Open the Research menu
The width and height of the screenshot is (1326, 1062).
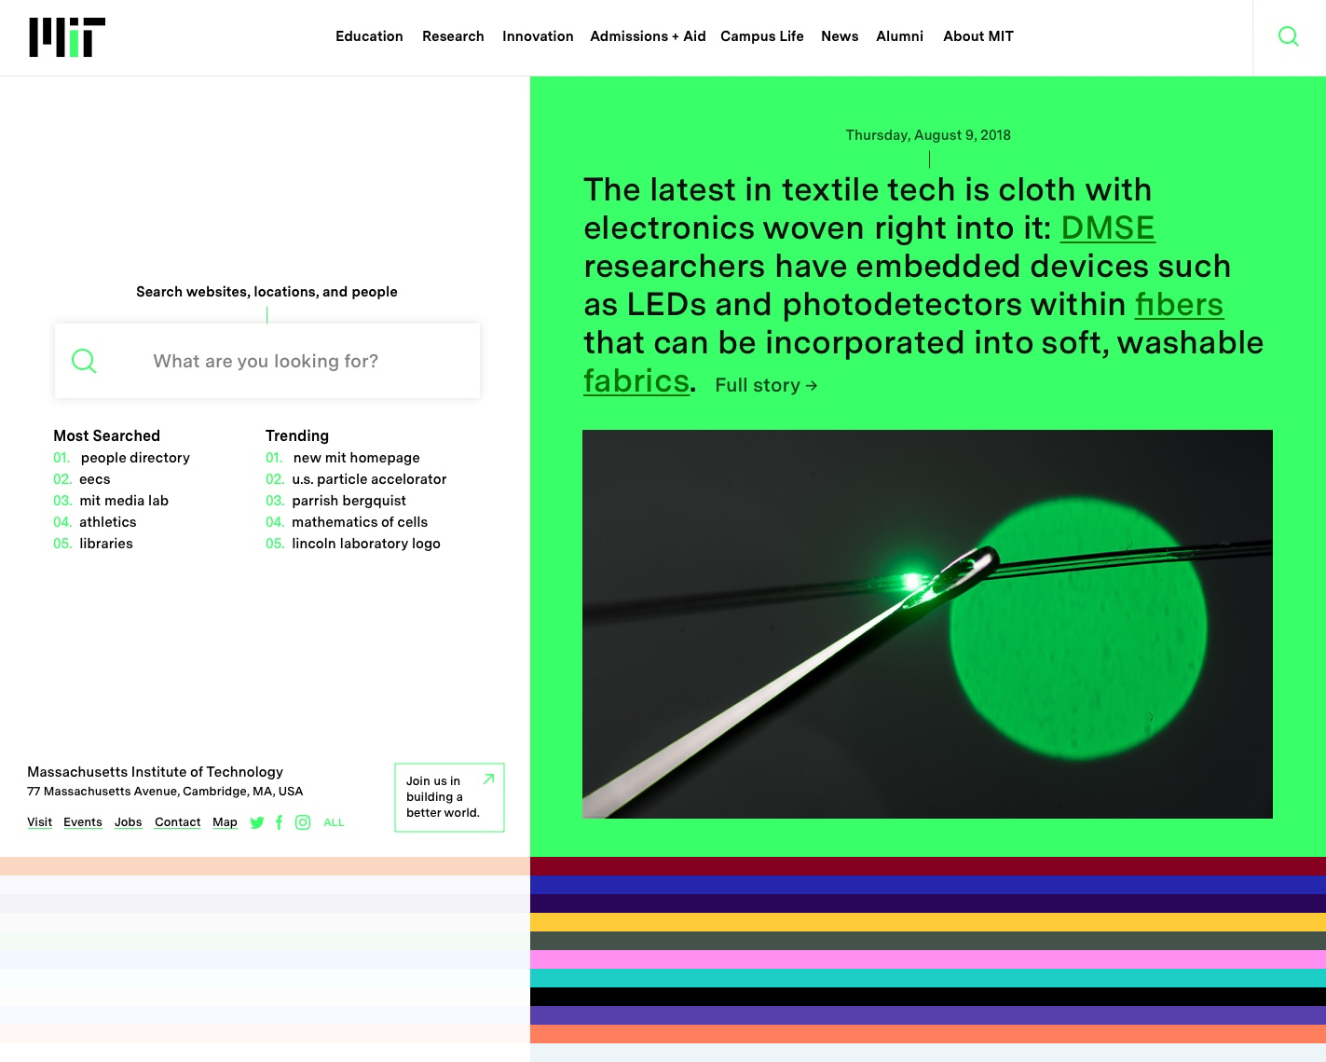(453, 36)
